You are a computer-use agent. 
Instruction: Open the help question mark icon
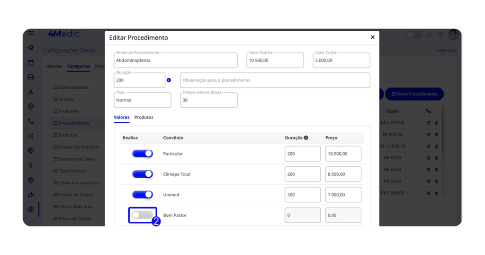(440, 35)
